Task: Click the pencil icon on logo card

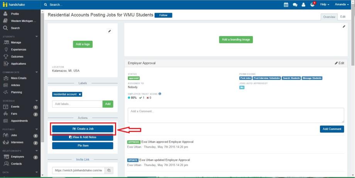Action: click(110, 31)
